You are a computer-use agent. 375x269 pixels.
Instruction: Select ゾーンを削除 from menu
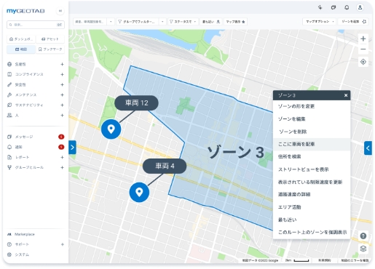(x=312, y=132)
